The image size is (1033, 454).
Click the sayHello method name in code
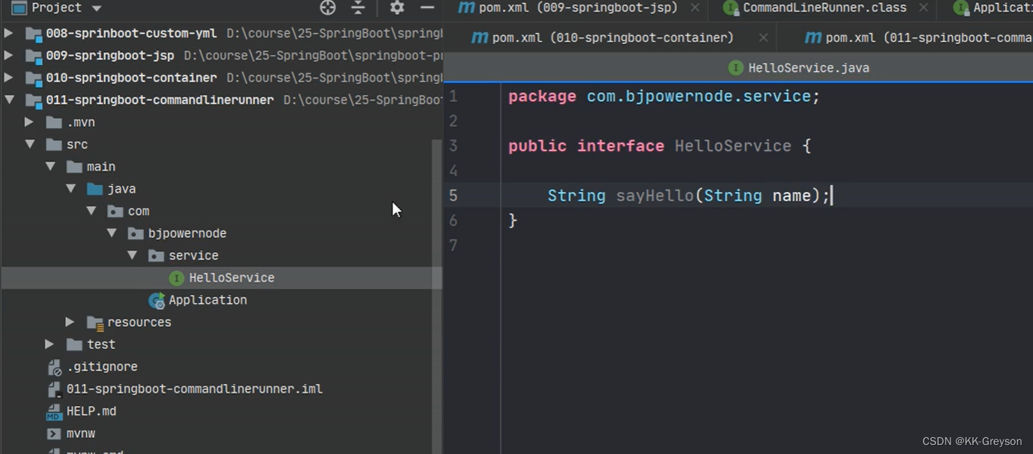tap(655, 196)
